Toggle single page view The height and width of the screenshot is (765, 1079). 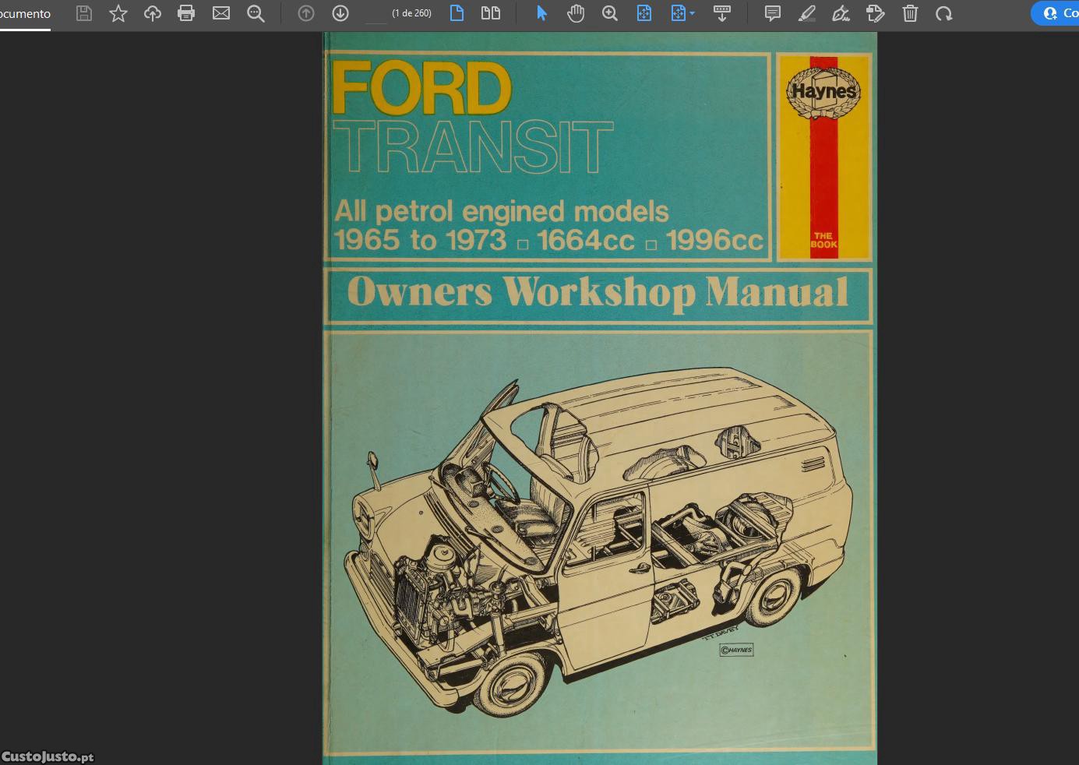pos(457,13)
